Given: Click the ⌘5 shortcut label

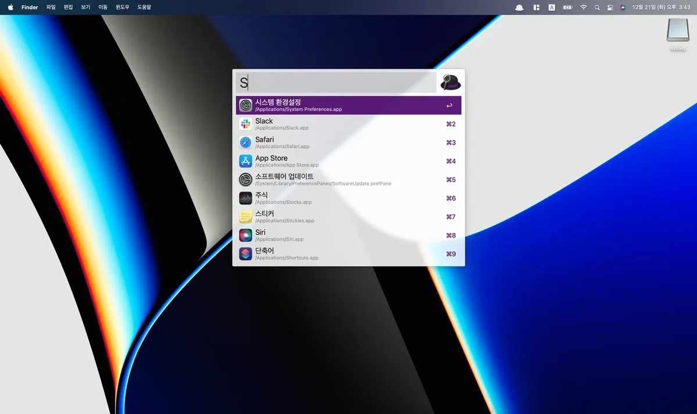Looking at the screenshot, I should coord(451,180).
